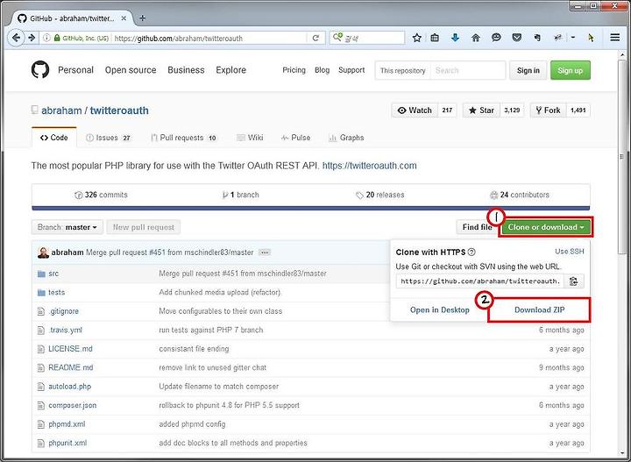Click the chat smiley toolbar icon

point(496,38)
